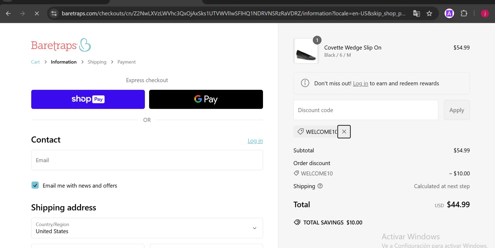Viewport: 495px width, 248px height.
Task: Open the Chrome profile avatar
Action: point(485,14)
